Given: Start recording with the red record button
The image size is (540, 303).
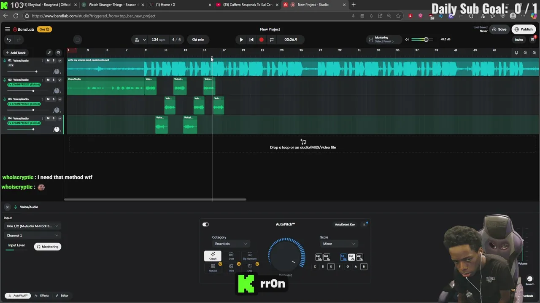Looking at the screenshot, I should click(x=262, y=40).
